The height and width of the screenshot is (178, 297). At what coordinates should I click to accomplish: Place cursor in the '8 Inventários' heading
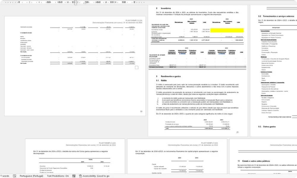[163, 8]
